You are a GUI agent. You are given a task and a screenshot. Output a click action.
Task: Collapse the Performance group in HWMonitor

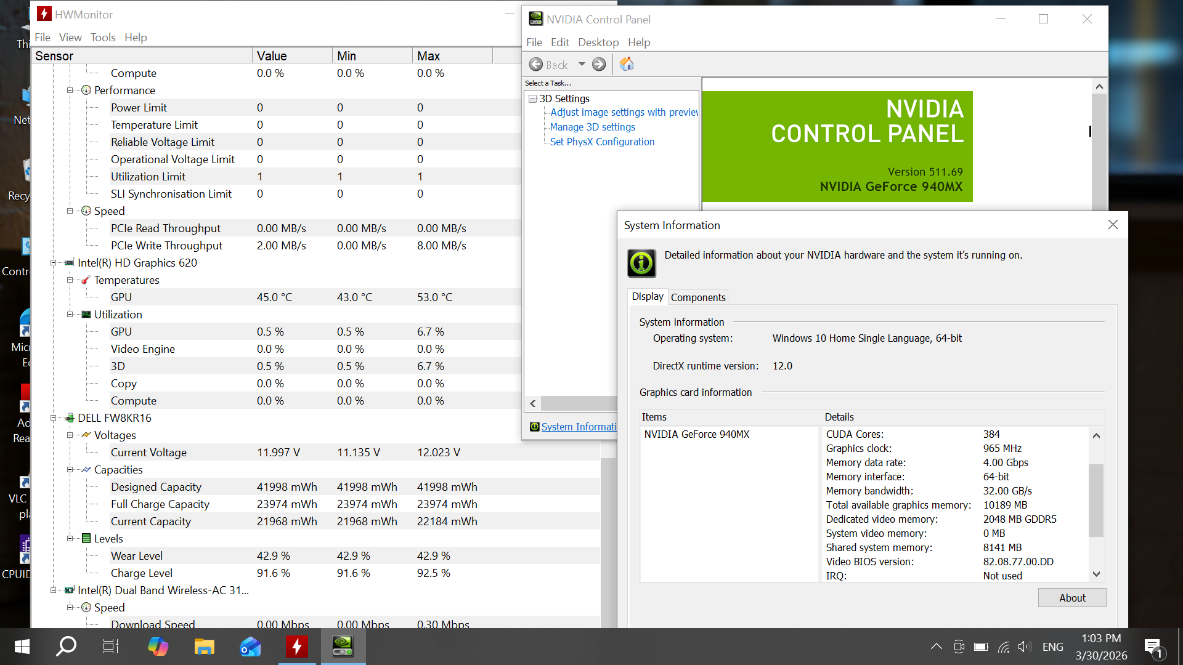[x=70, y=91]
